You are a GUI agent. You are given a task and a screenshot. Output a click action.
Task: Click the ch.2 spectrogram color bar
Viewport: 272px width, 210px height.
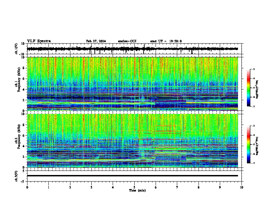click(248, 144)
